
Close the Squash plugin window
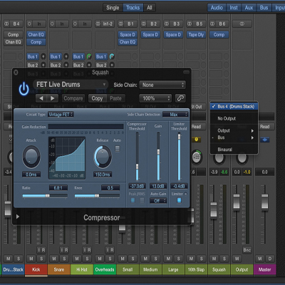(x=16, y=72)
